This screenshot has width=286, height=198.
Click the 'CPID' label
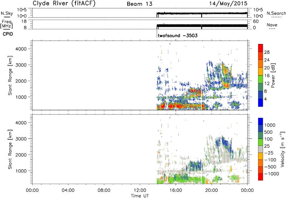click(8, 34)
